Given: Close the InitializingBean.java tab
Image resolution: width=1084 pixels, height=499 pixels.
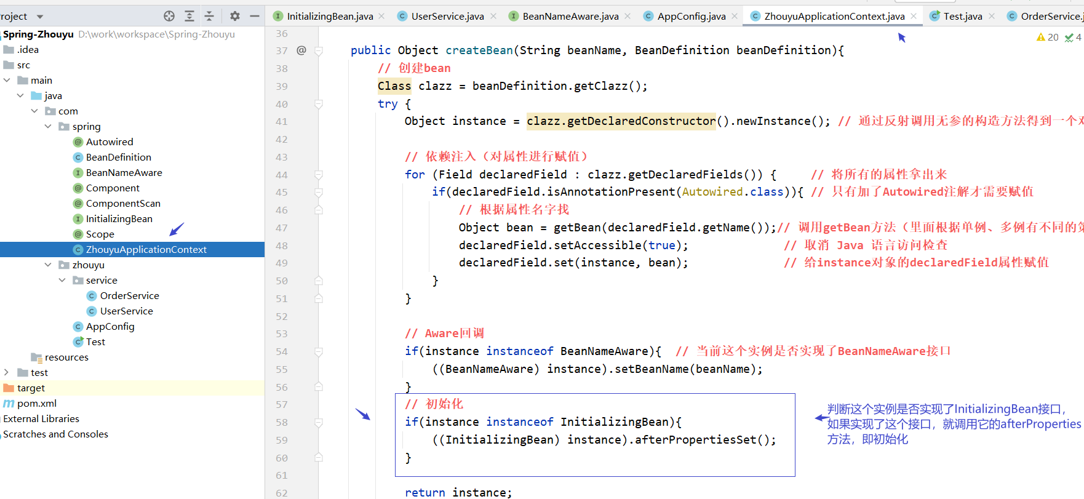Looking at the screenshot, I should click(381, 16).
